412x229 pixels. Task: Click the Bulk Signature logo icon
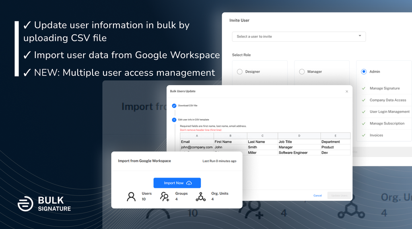25,204
